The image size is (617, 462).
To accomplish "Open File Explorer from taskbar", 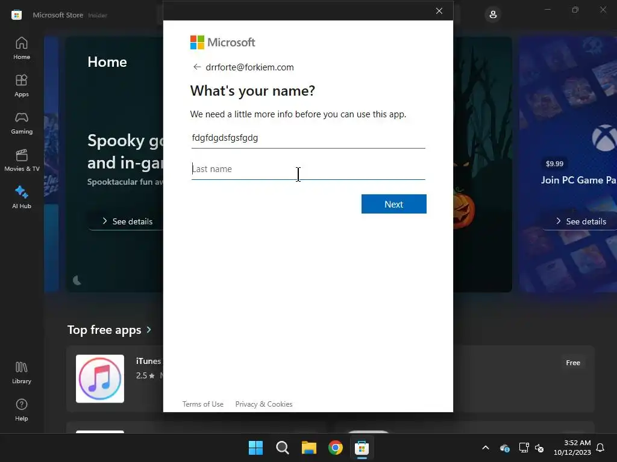I will tap(309, 448).
